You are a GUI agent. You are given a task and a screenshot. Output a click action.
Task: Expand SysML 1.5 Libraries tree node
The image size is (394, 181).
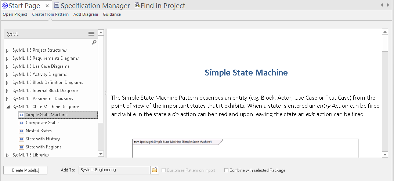click(x=7, y=155)
